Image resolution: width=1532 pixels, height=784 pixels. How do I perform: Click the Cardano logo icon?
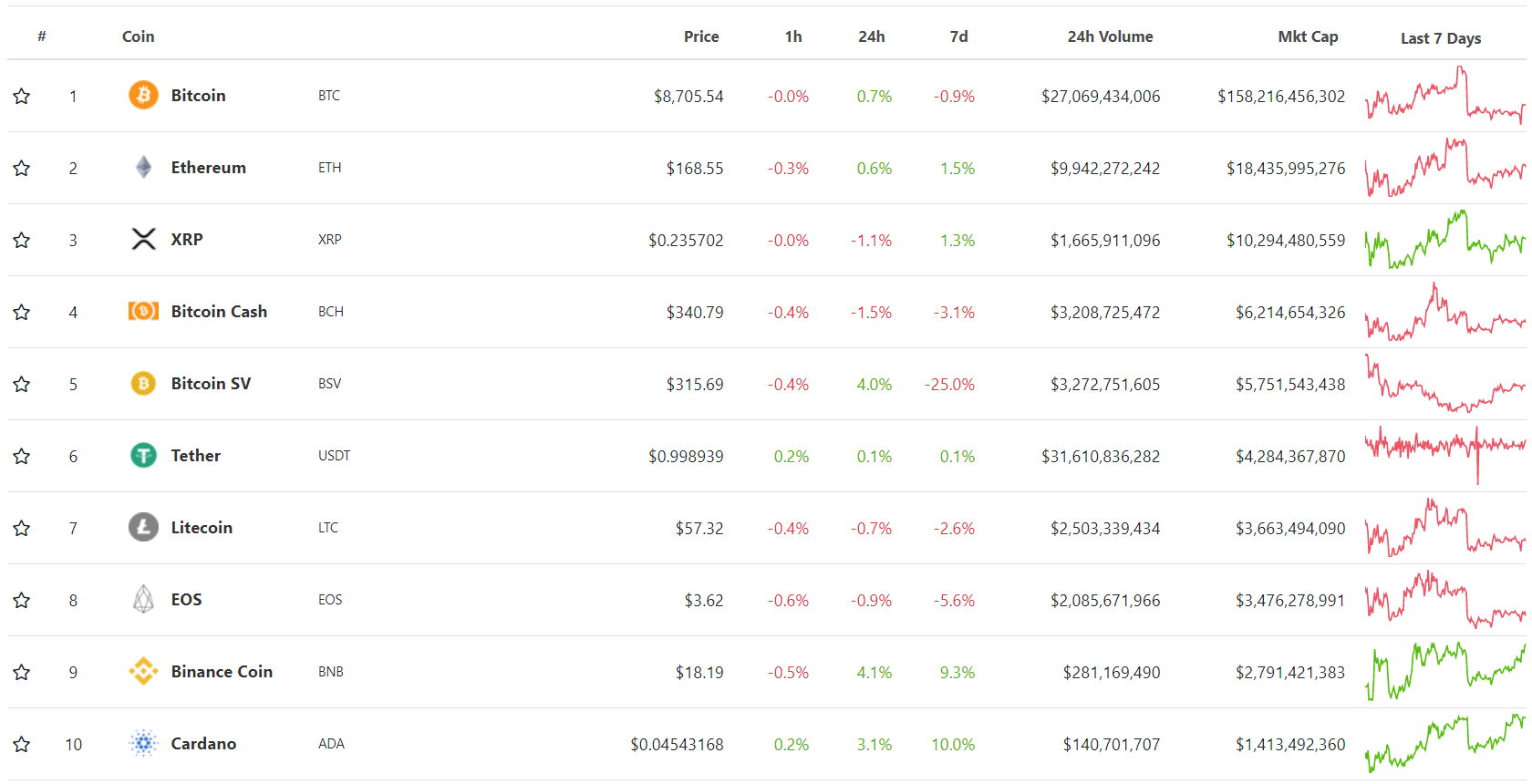click(143, 743)
